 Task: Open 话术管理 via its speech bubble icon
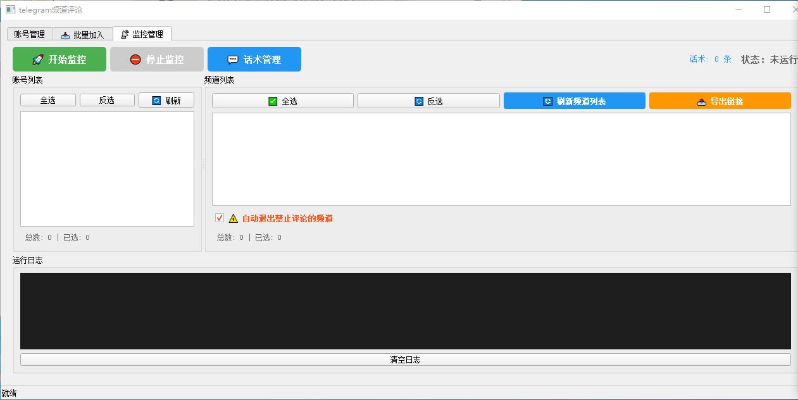[233, 59]
